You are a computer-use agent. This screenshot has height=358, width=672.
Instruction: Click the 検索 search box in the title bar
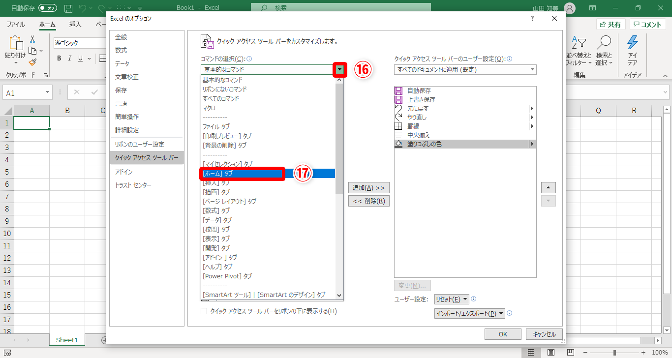[x=340, y=8]
